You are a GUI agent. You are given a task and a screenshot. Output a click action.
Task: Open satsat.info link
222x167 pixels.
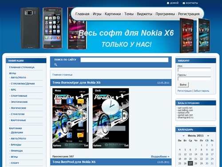pos(183,113)
